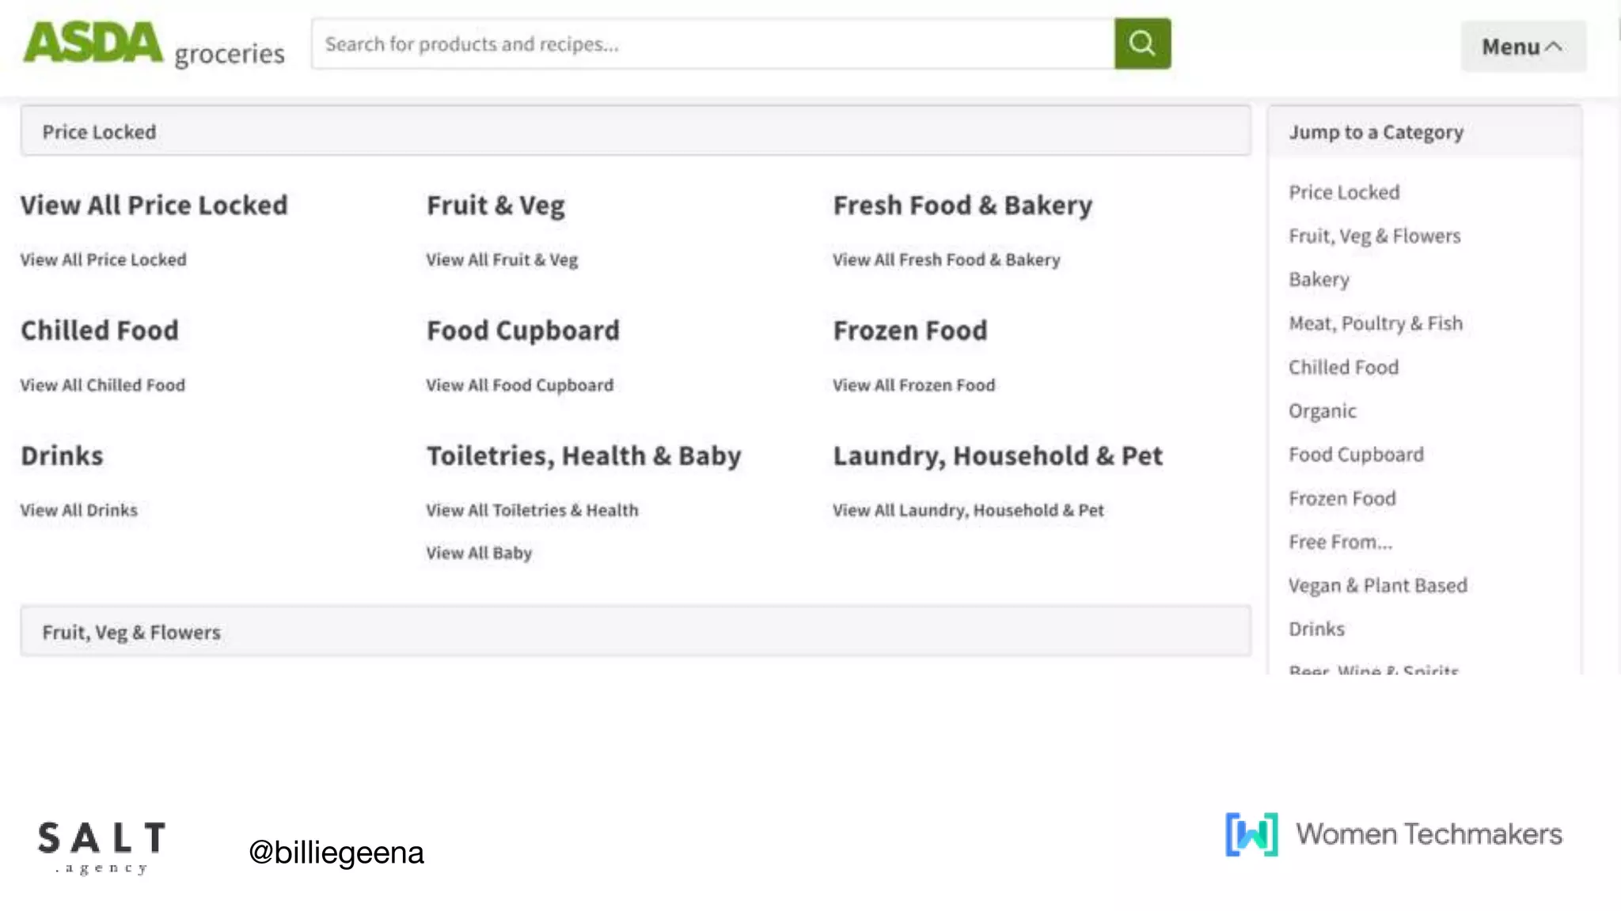
Task: Go to View All Food Cupboard
Action: (x=519, y=385)
